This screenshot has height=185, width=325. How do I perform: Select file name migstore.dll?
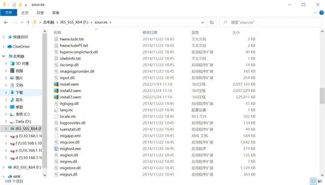click(70, 168)
